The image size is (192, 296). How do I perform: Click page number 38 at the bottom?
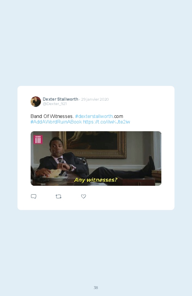(96, 288)
